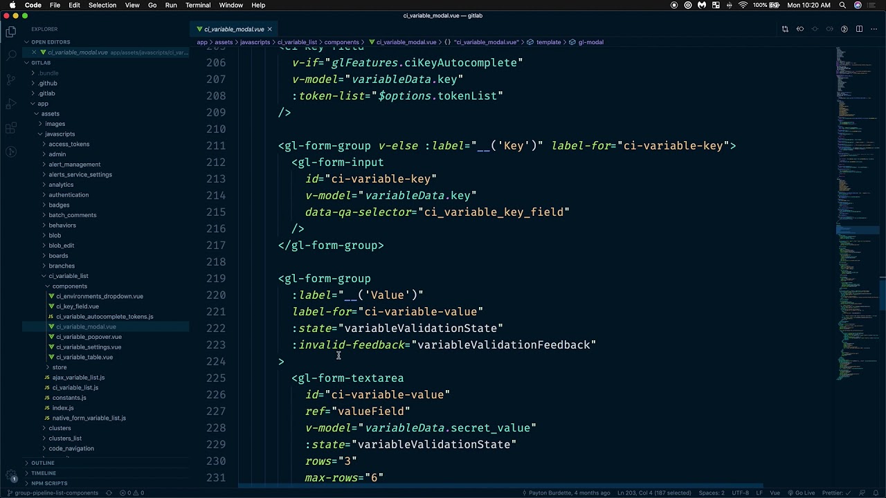This screenshot has width=886, height=498.
Task: Open the GitLens view in activity bar
Action: 11,152
